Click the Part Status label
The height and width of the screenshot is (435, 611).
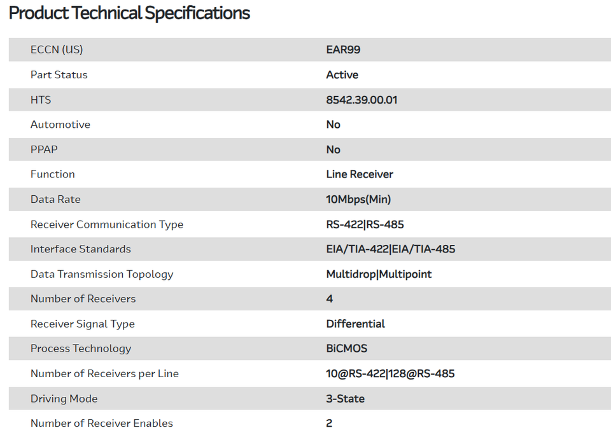pos(59,74)
